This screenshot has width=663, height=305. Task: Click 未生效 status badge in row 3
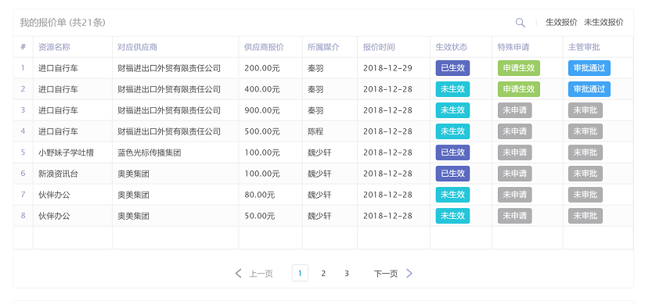452,110
